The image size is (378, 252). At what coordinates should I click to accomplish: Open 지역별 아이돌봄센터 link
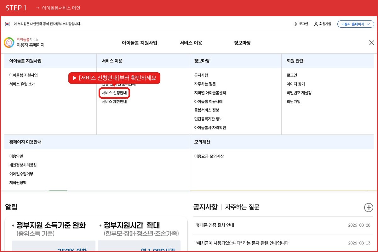210,93
